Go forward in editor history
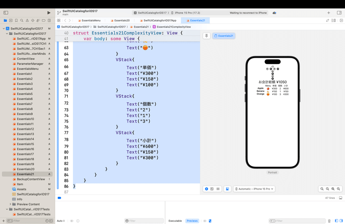Screen dimensions: 345x224 pyautogui.click(x=70, y=20)
